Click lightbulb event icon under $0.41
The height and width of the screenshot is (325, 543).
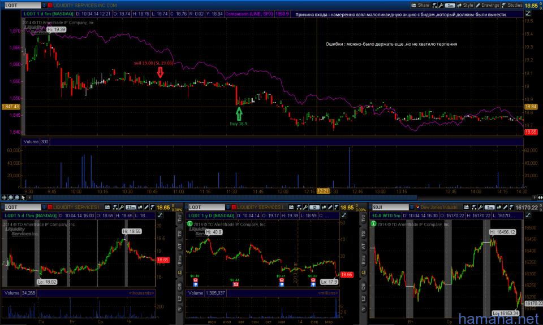point(282,284)
